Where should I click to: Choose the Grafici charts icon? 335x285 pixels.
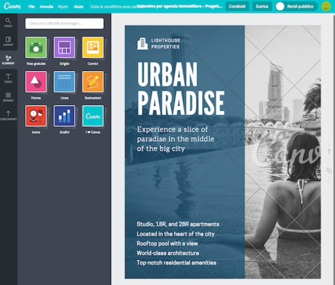[64, 116]
